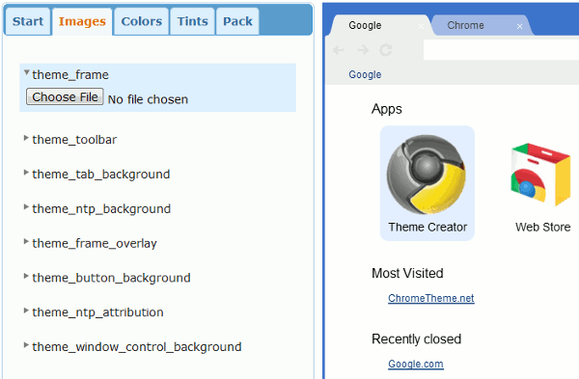Close the Chrome browser tab
The height and width of the screenshot is (379, 579).
(x=519, y=26)
